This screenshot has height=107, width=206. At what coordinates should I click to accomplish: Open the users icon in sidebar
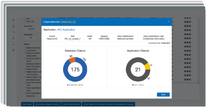pos(13,38)
